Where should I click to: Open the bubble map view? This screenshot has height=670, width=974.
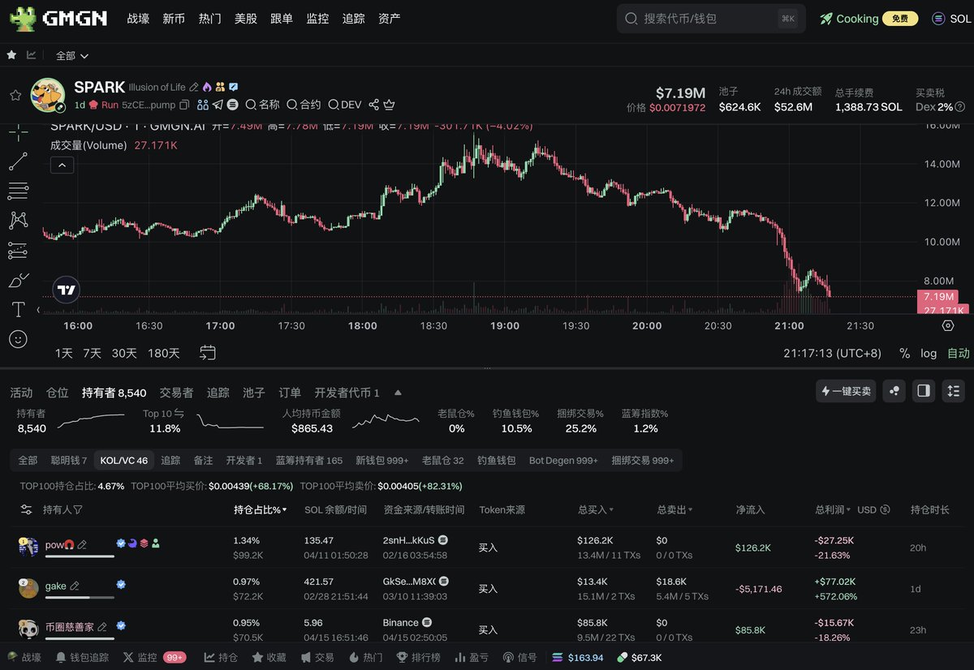894,391
